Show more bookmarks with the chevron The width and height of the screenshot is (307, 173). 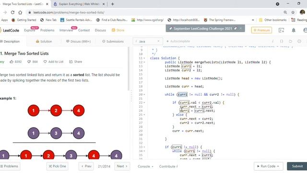[253, 20]
